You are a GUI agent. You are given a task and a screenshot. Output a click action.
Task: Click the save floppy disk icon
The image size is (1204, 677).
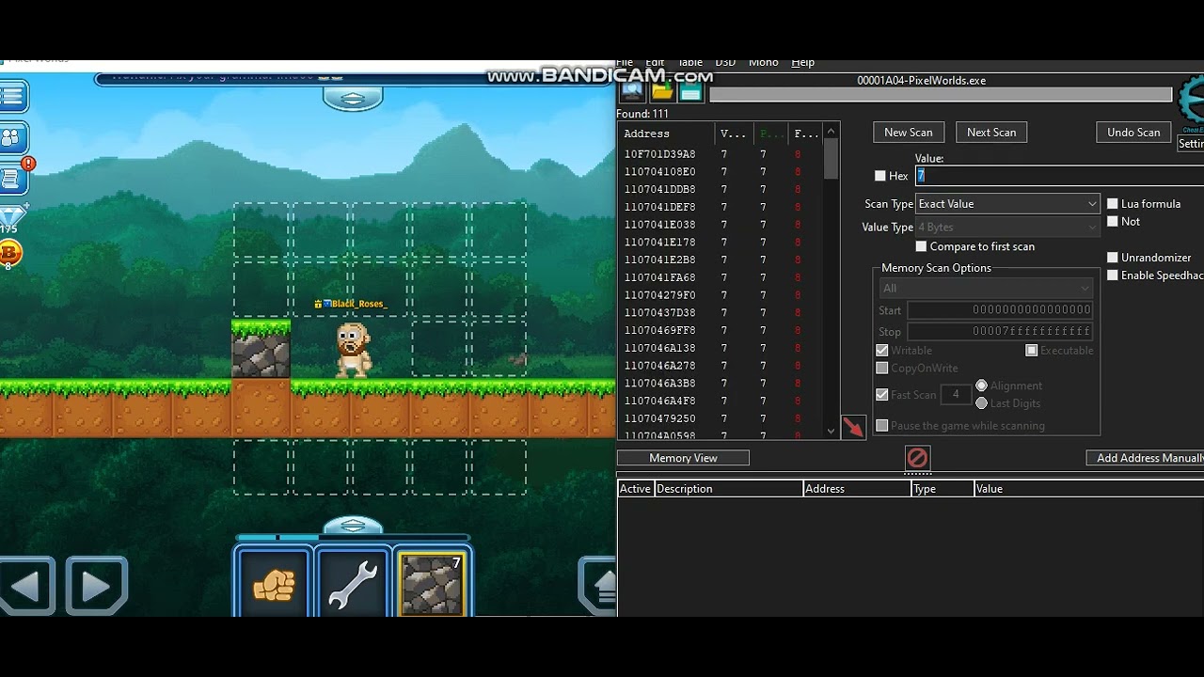pos(690,90)
